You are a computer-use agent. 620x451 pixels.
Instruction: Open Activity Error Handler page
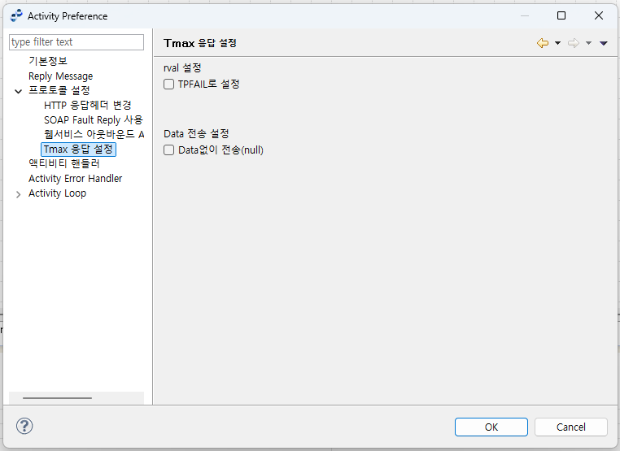coord(75,179)
